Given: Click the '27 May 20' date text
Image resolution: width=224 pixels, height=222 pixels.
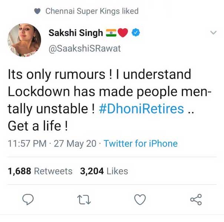Looking at the screenshot, I should click(x=75, y=144).
